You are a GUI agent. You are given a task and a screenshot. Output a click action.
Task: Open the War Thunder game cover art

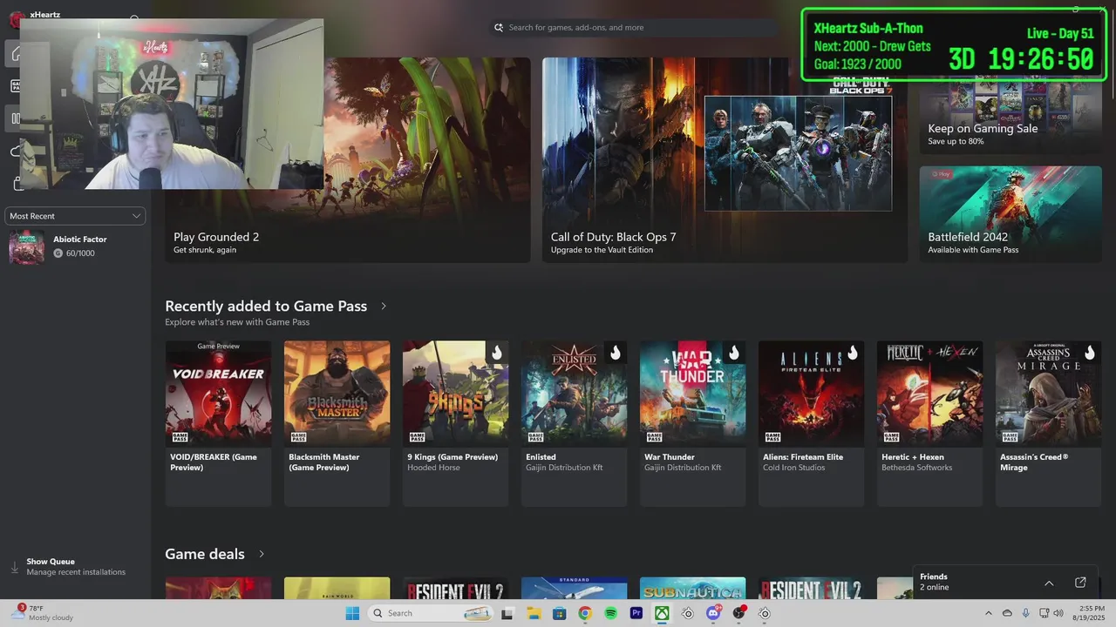(692, 393)
